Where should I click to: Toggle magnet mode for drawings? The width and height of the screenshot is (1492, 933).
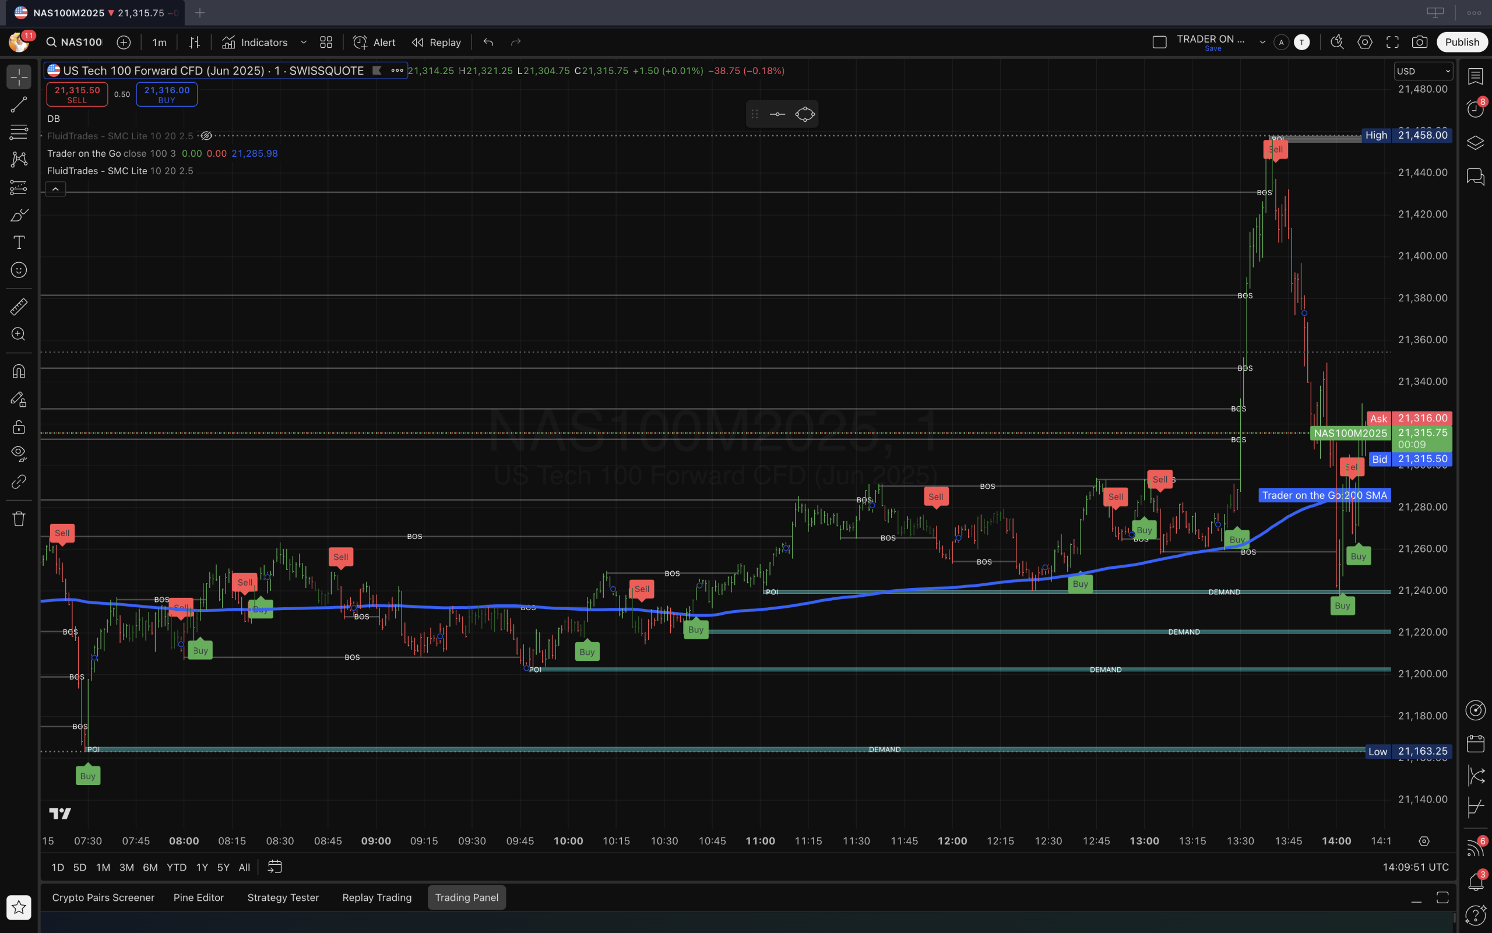pyautogui.click(x=19, y=371)
